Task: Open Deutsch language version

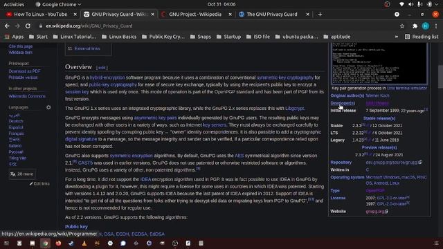Action: pyautogui.click(x=16, y=121)
